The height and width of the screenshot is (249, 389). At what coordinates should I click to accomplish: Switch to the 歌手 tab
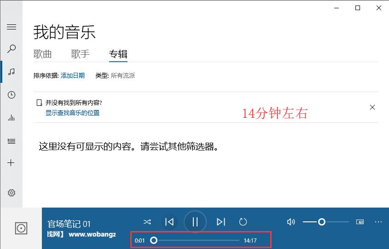(80, 54)
